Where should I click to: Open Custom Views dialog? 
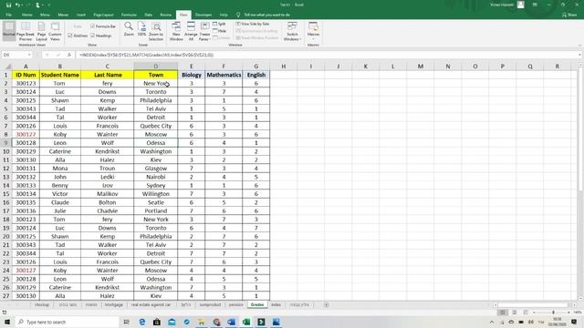point(55,31)
